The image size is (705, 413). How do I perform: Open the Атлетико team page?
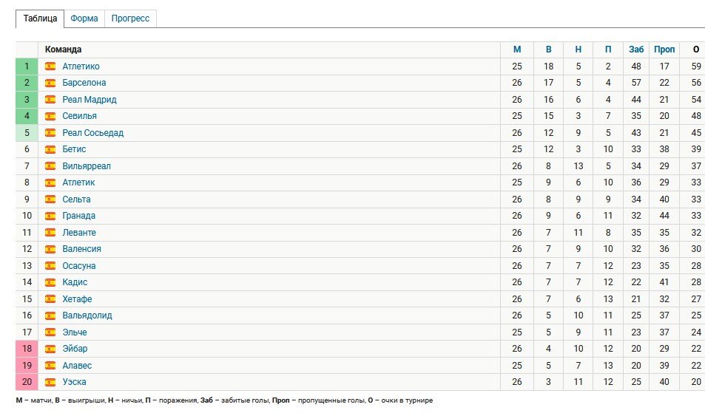(x=81, y=66)
